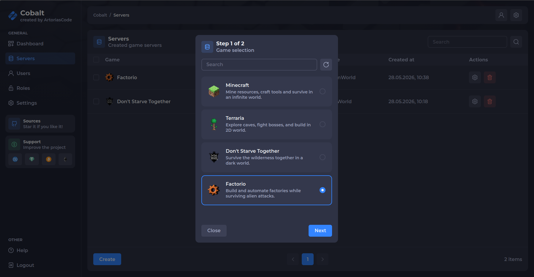Refresh the game list in the dialog

point(326,65)
